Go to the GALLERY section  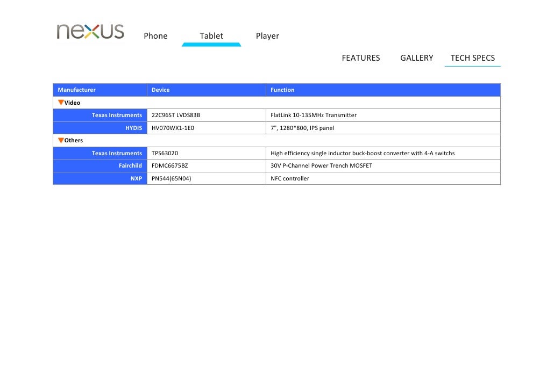click(416, 58)
